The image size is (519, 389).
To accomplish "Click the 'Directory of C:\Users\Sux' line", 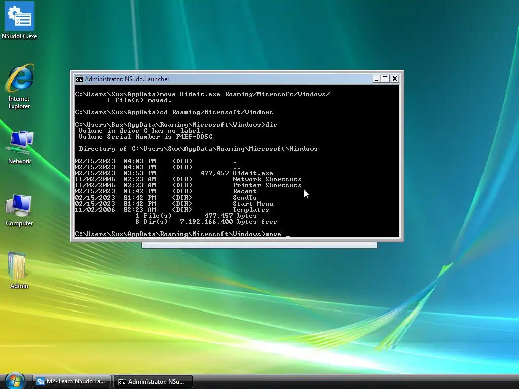I will click(x=198, y=149).
